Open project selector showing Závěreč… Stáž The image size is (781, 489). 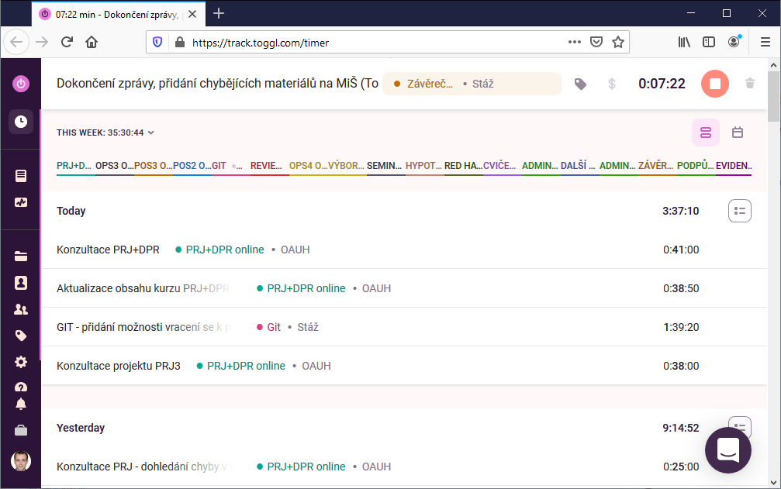(471, 84)
